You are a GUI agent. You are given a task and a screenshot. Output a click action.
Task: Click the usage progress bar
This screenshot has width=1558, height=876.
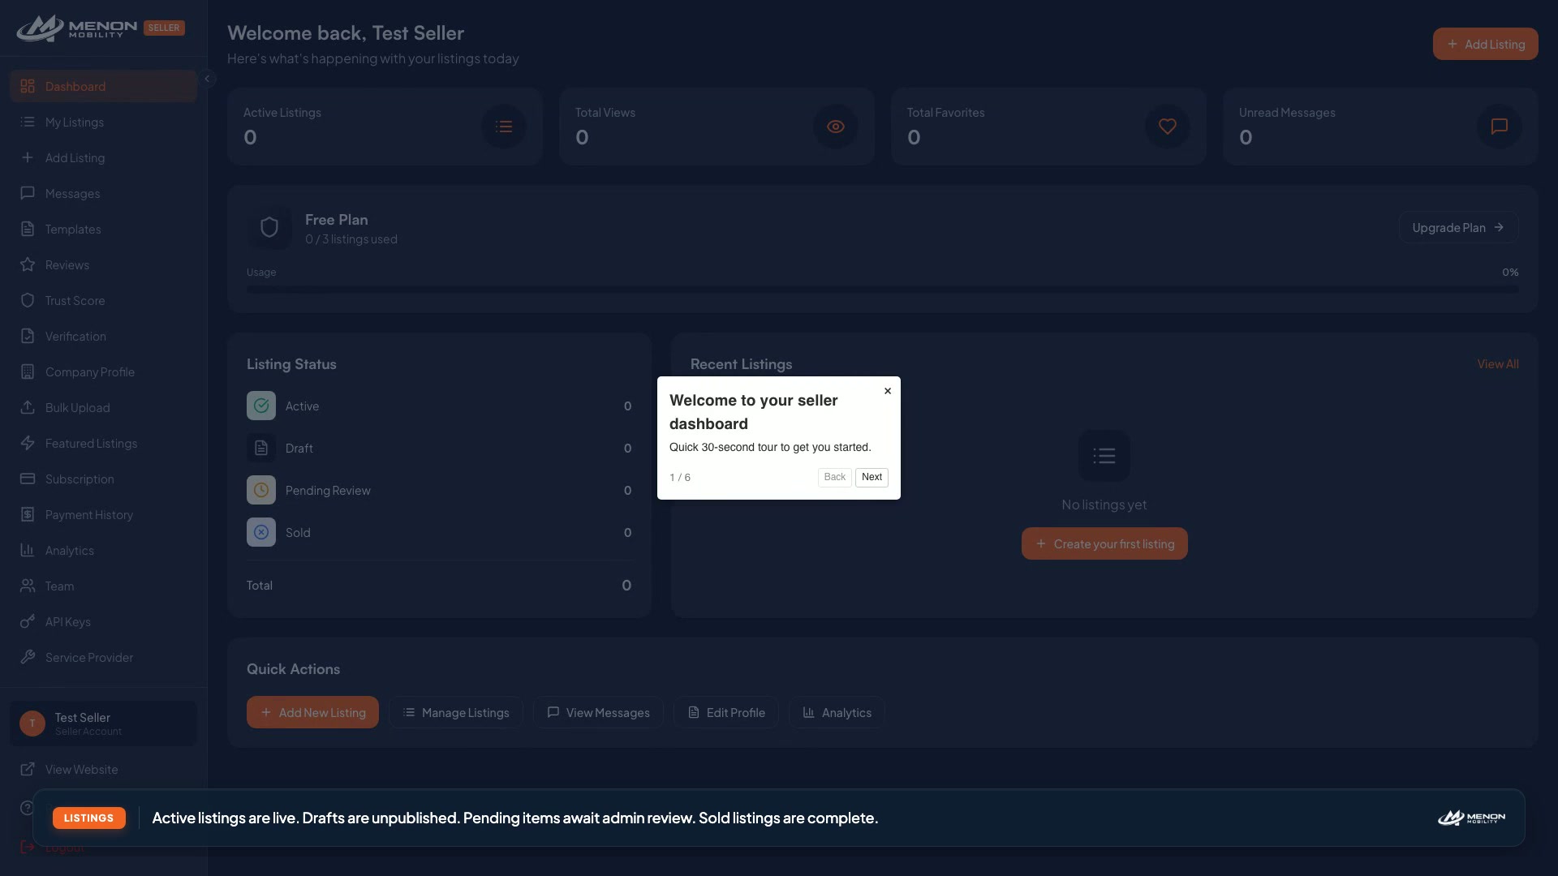click(x=882, y=289)
